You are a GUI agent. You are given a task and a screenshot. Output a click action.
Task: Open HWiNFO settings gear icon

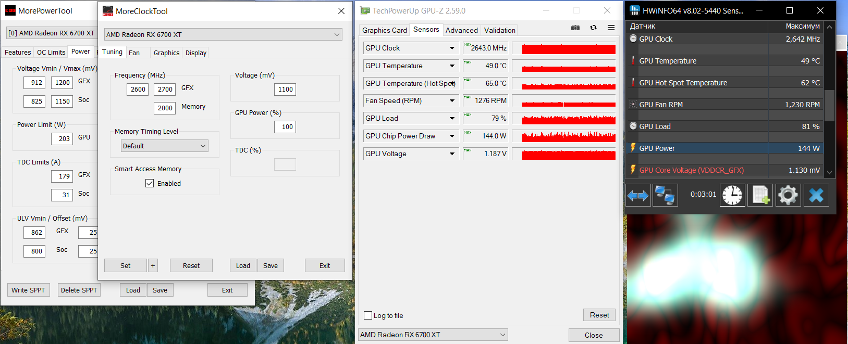[788, 195]
